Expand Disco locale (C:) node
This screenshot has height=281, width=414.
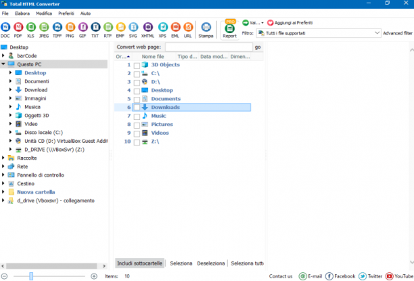(x=11, y=132)
